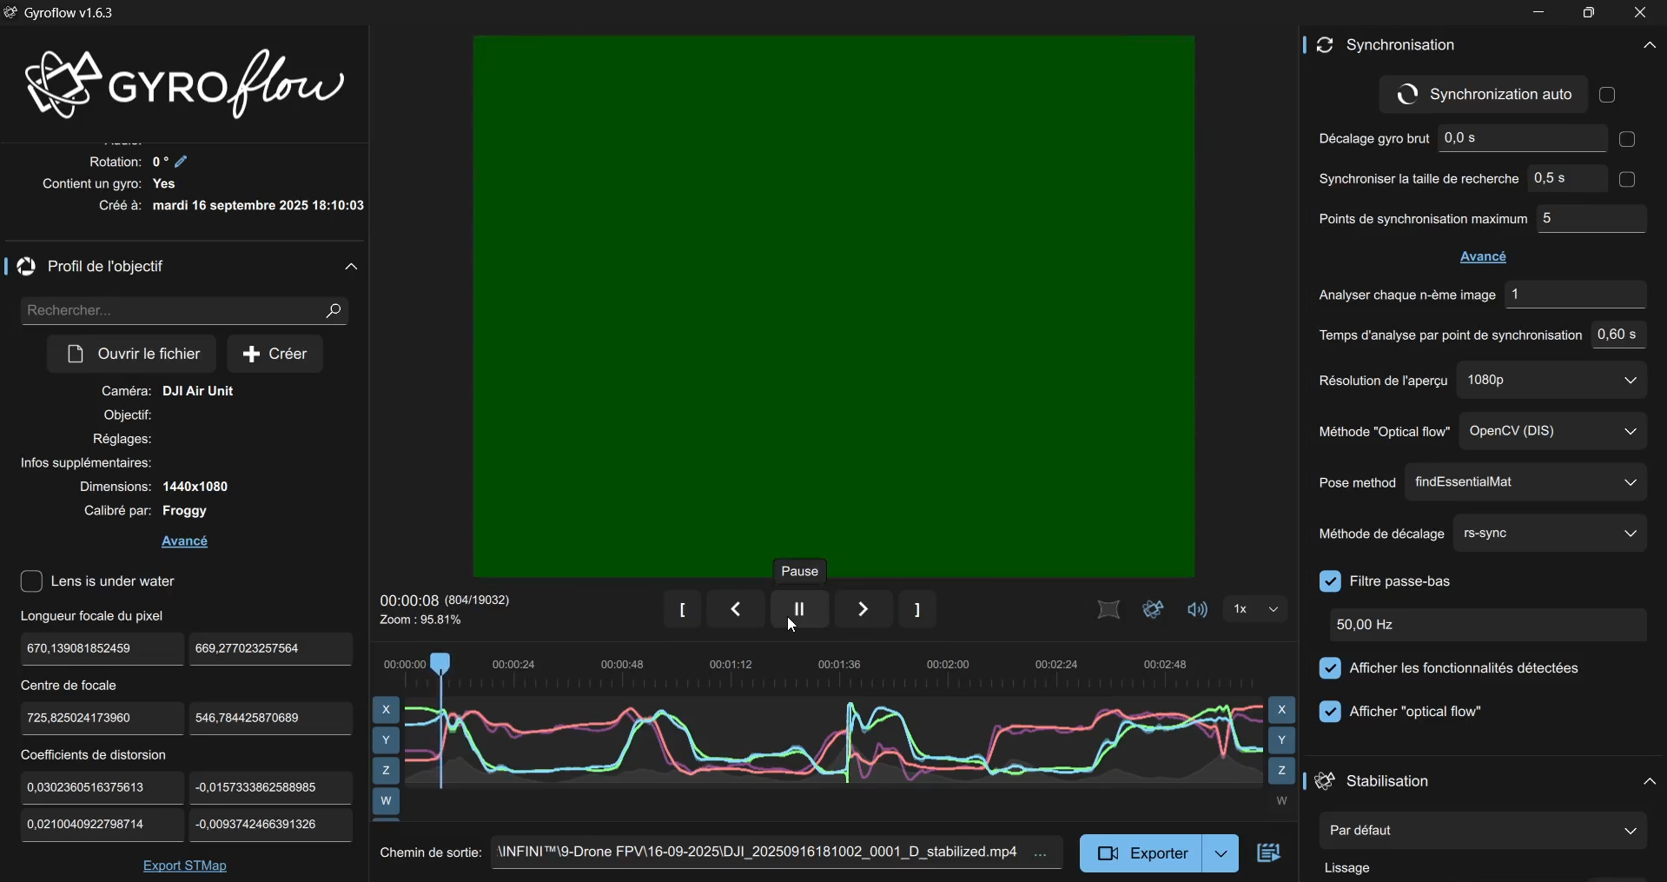Pause the video playback
This screenshot has height=882, width=1667.
click(799, 610)
